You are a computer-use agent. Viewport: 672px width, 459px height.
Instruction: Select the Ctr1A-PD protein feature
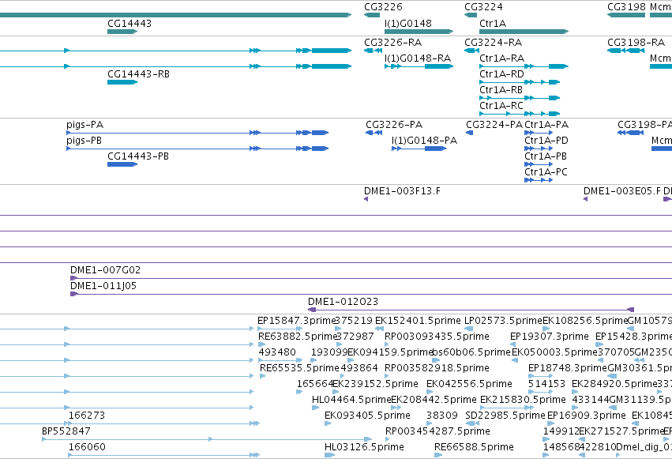(539, 149)
